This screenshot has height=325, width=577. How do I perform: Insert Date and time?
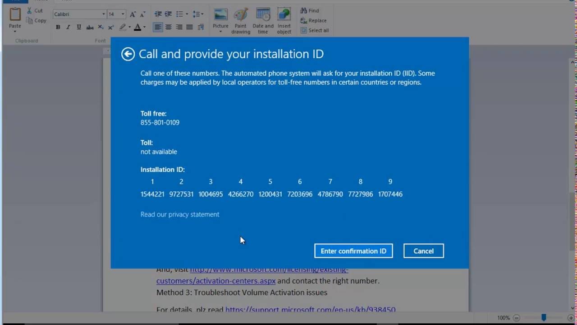263,20
